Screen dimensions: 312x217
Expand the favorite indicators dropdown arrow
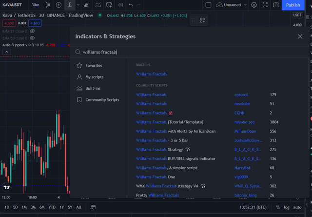(x=78, y=5)
